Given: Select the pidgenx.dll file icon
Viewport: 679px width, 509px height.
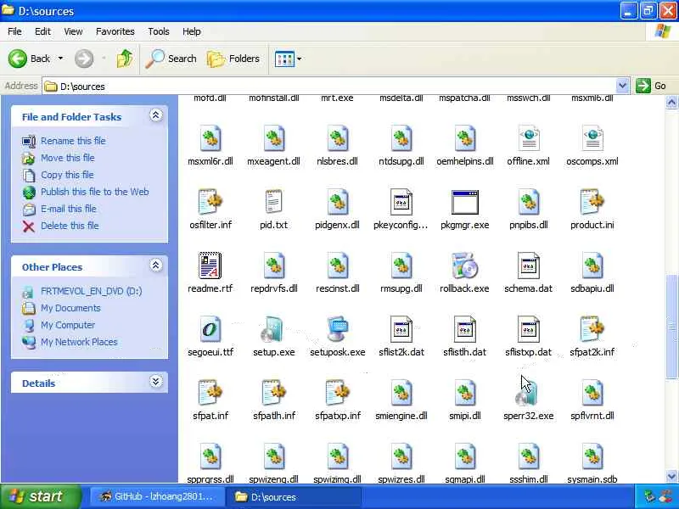Looking at the screenshot, I should click(x=337, y=203).
